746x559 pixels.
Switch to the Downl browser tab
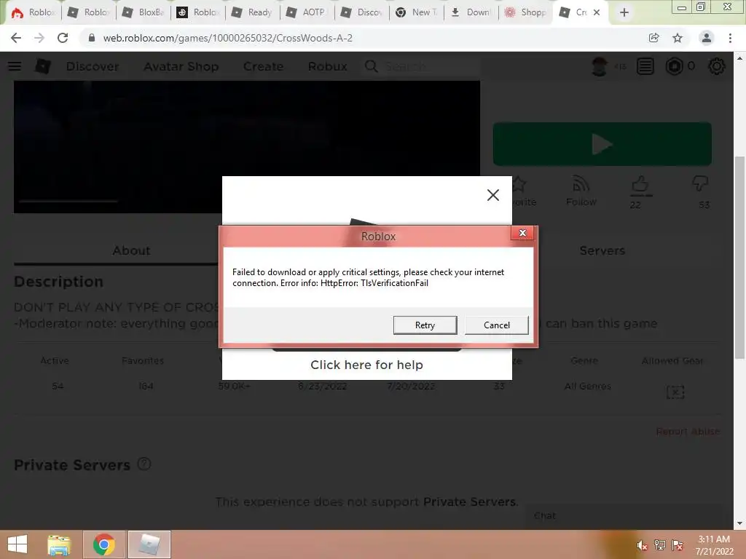point(471,12)
